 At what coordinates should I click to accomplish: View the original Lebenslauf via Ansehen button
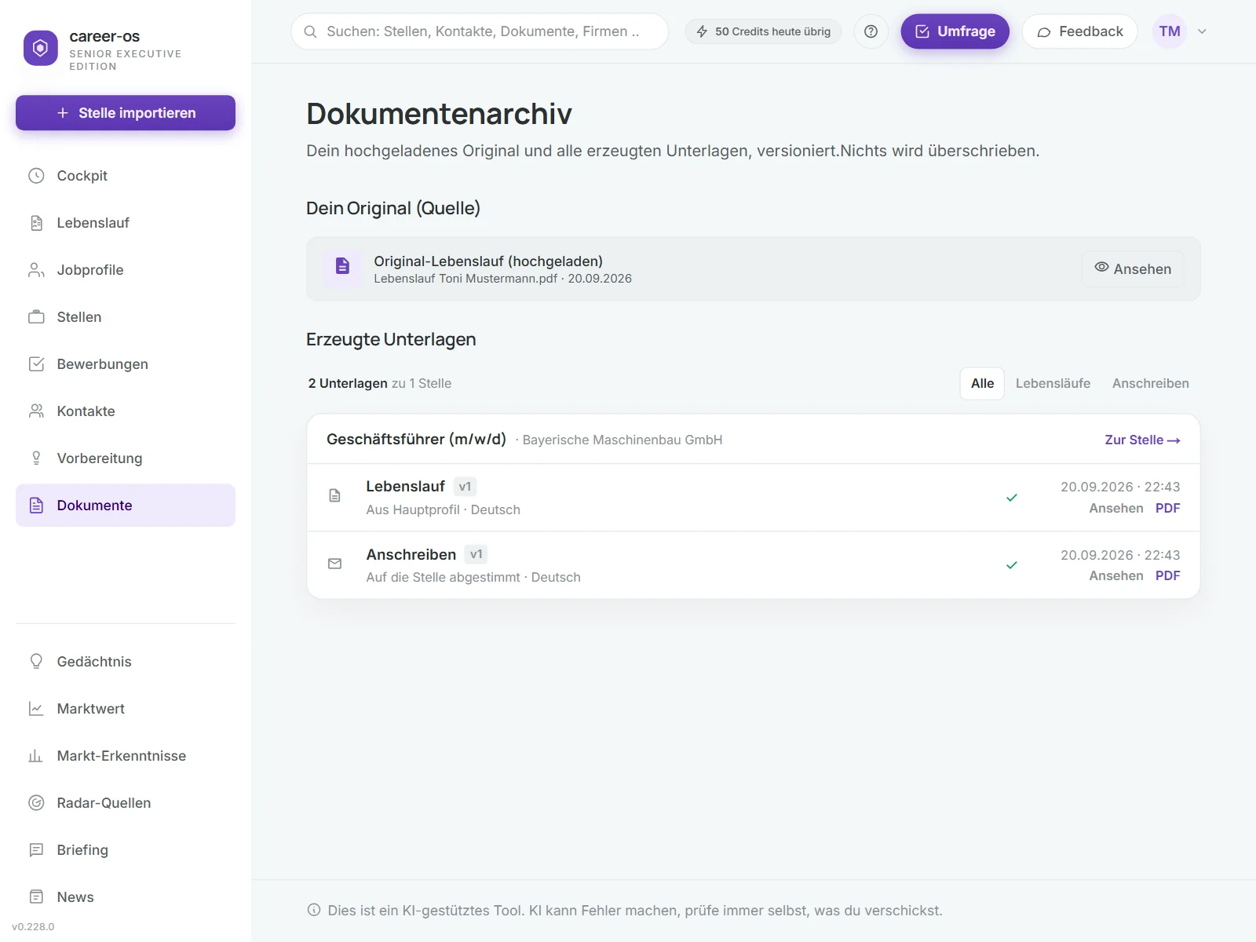tap(1133, 268)
